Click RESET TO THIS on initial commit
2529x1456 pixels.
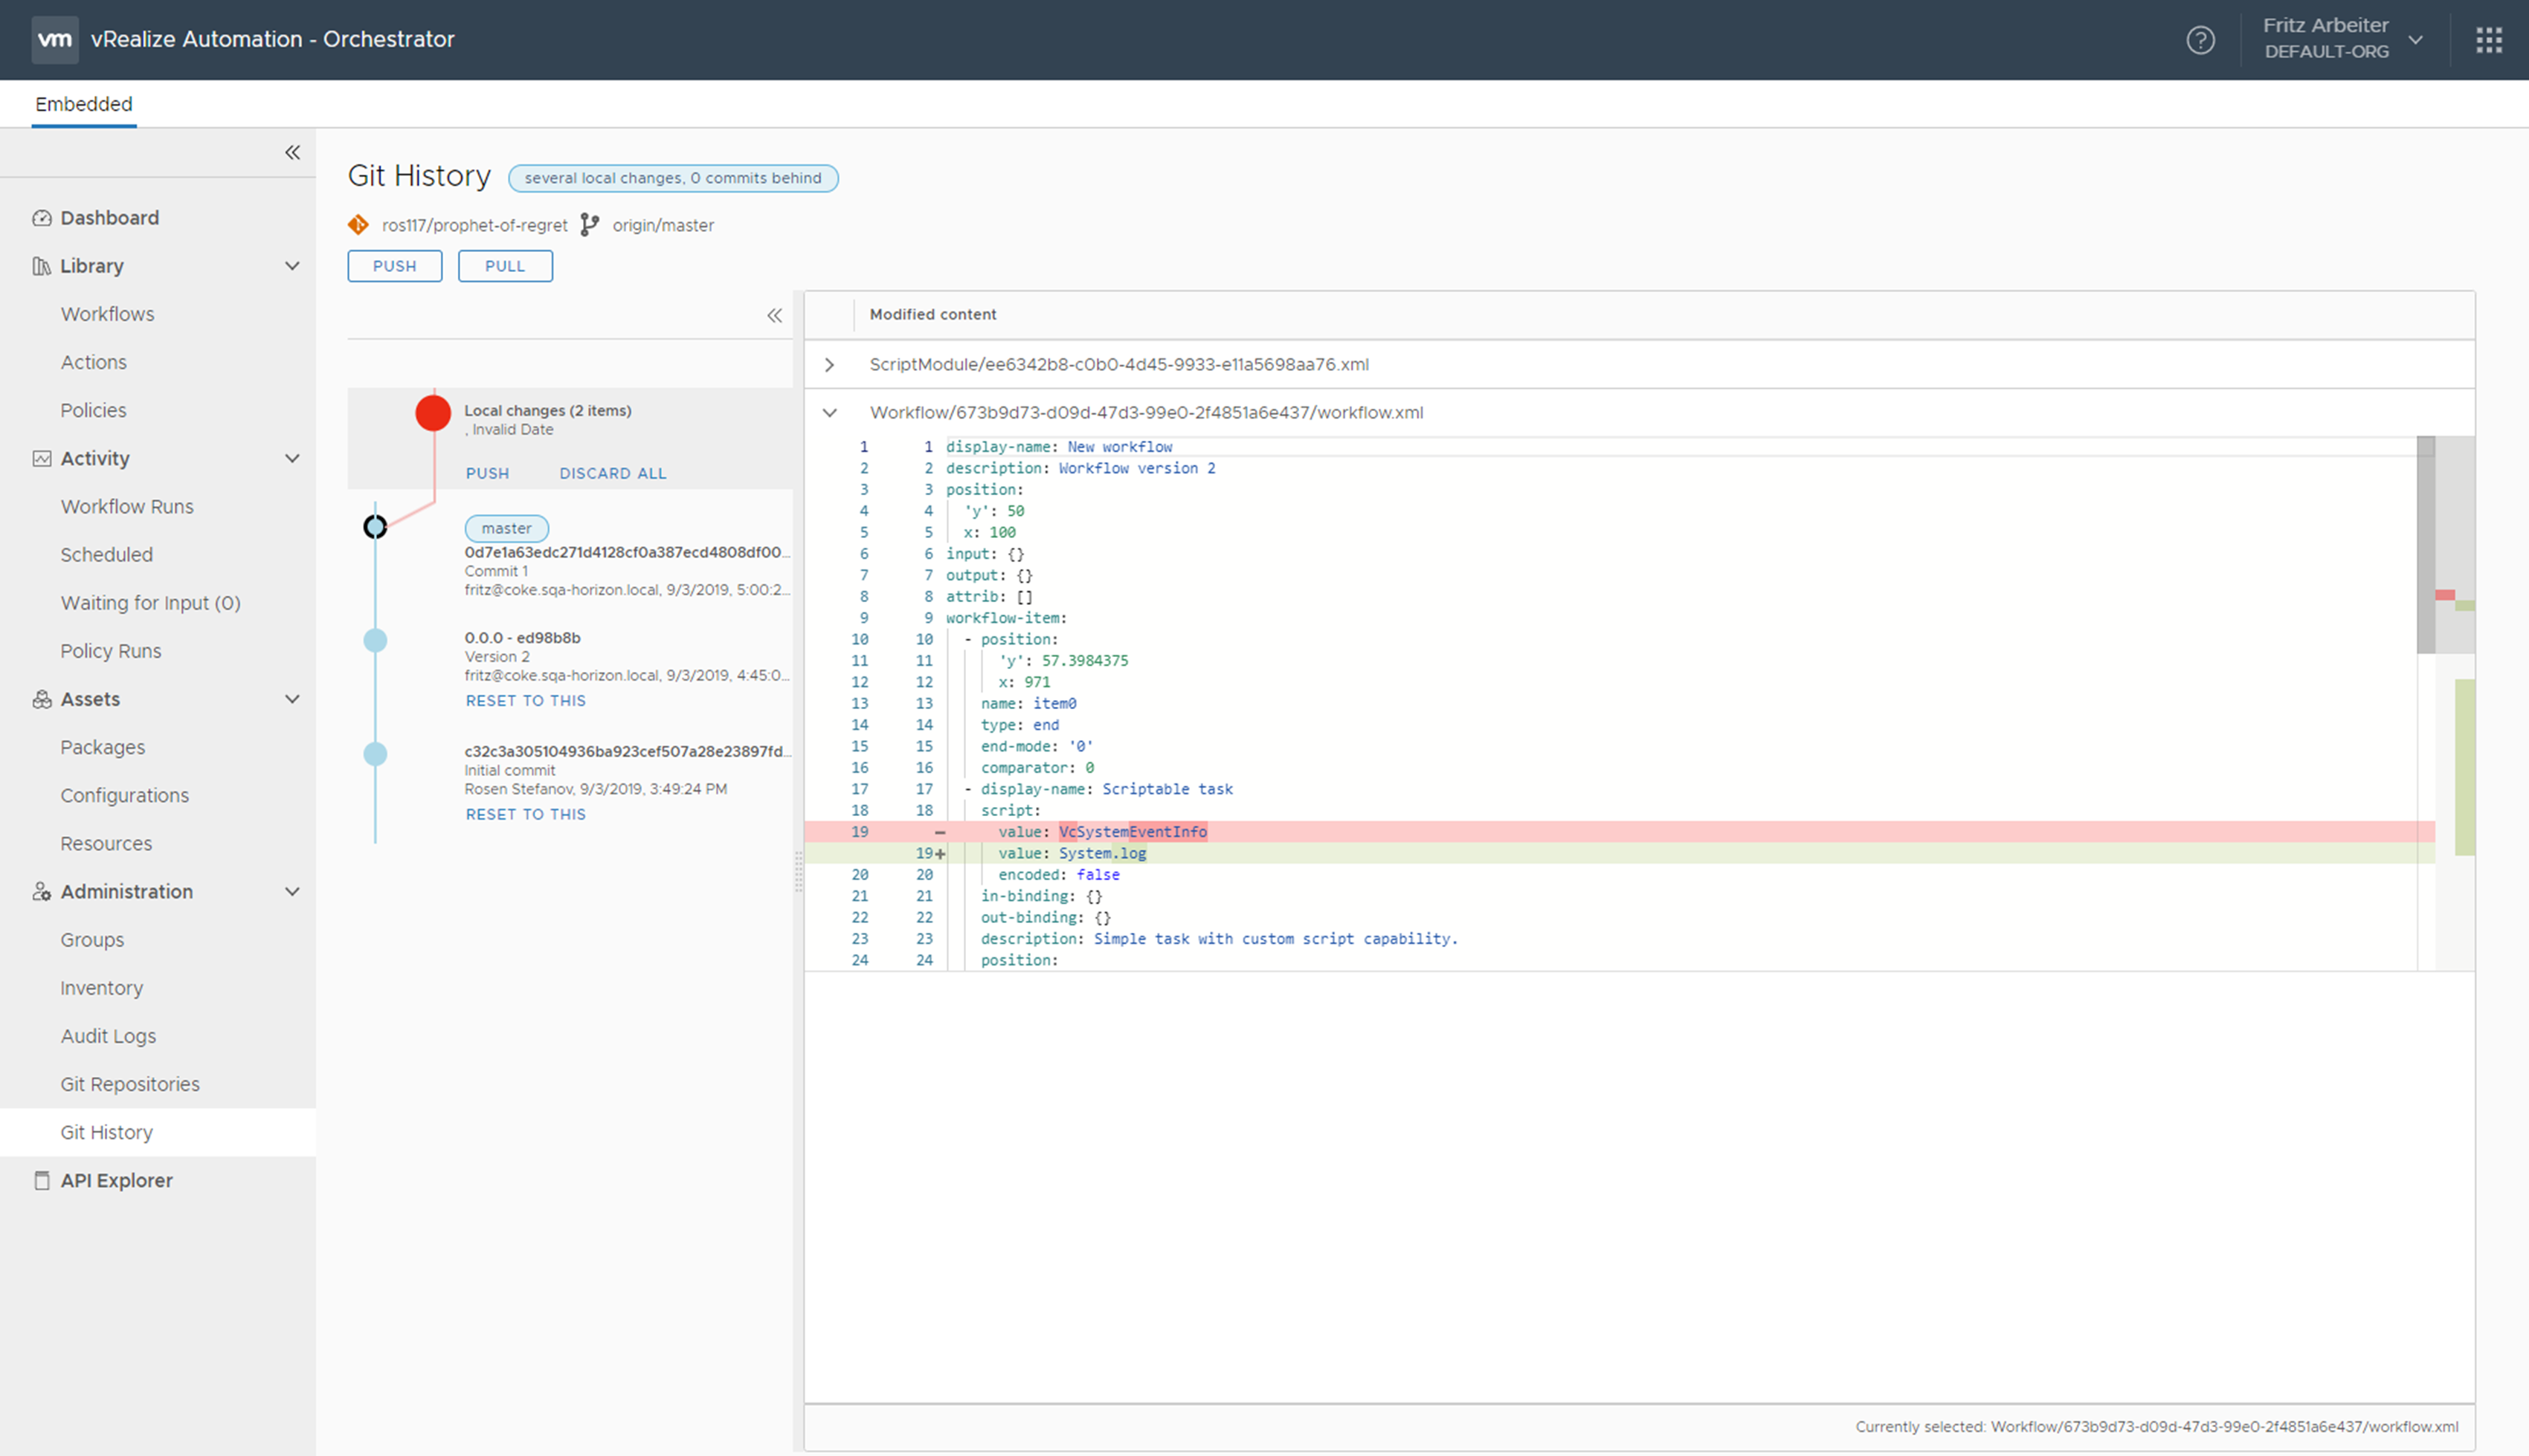pyautogui.click(x=526, y=814)
